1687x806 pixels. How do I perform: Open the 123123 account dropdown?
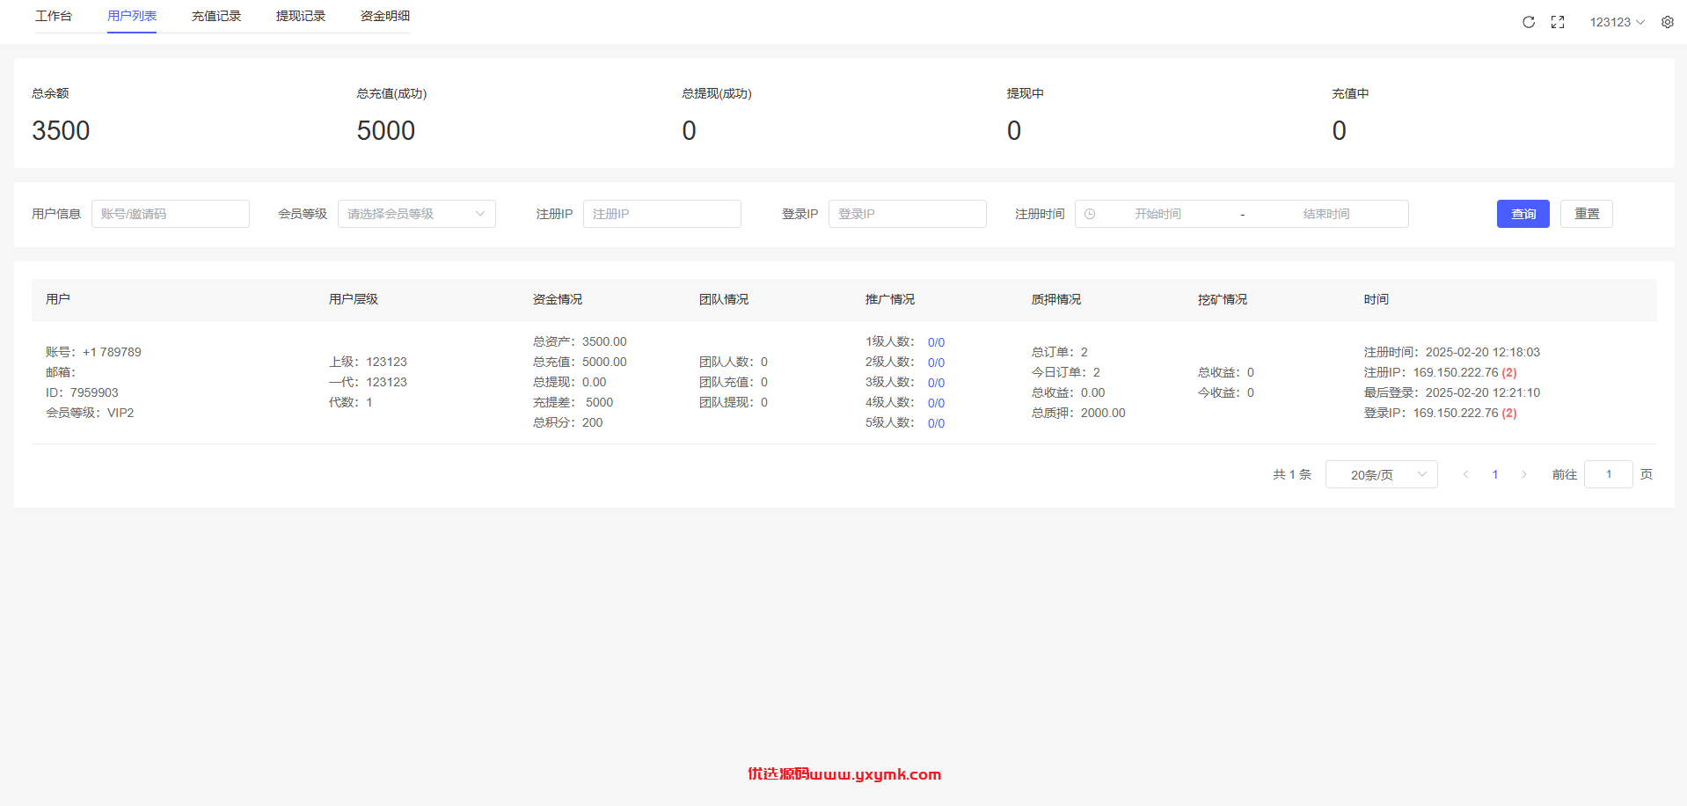click(1617, 22)
